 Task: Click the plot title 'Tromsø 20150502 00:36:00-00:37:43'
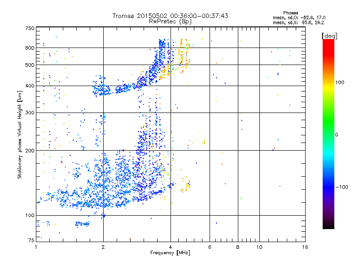[x=170, y=16]
